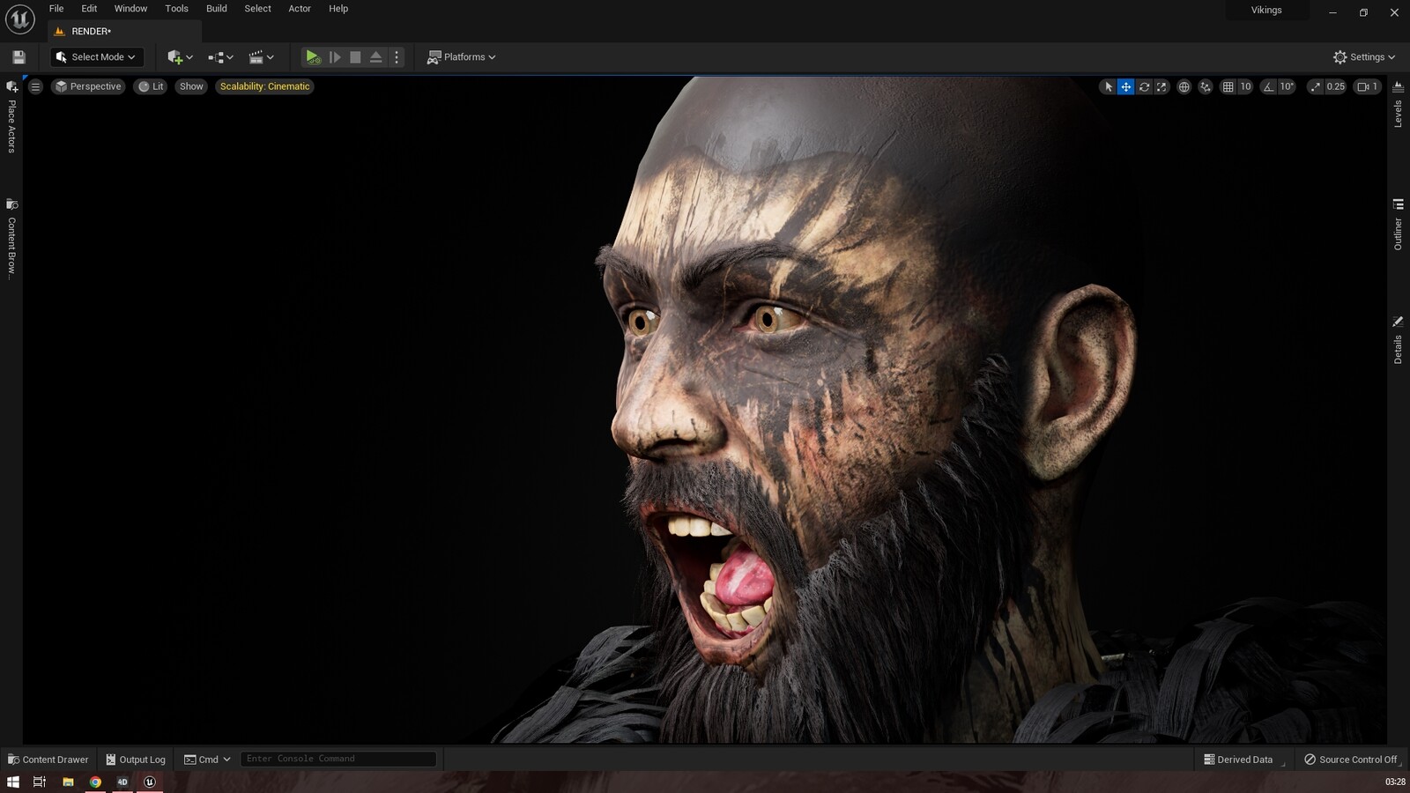
Task: Open the viewport options hamburger menu
Action: pos(35,86)
